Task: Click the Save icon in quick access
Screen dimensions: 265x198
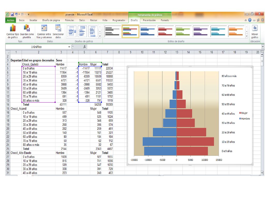Action: point(12,14)
